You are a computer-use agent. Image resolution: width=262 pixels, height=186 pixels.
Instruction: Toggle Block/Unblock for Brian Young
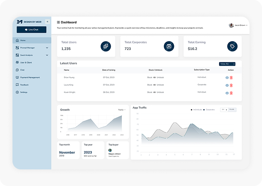click(154, 77)
